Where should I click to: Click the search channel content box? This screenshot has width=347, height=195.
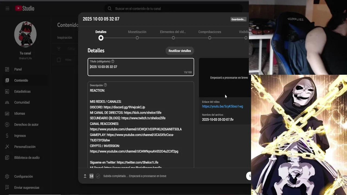[173, 9]
